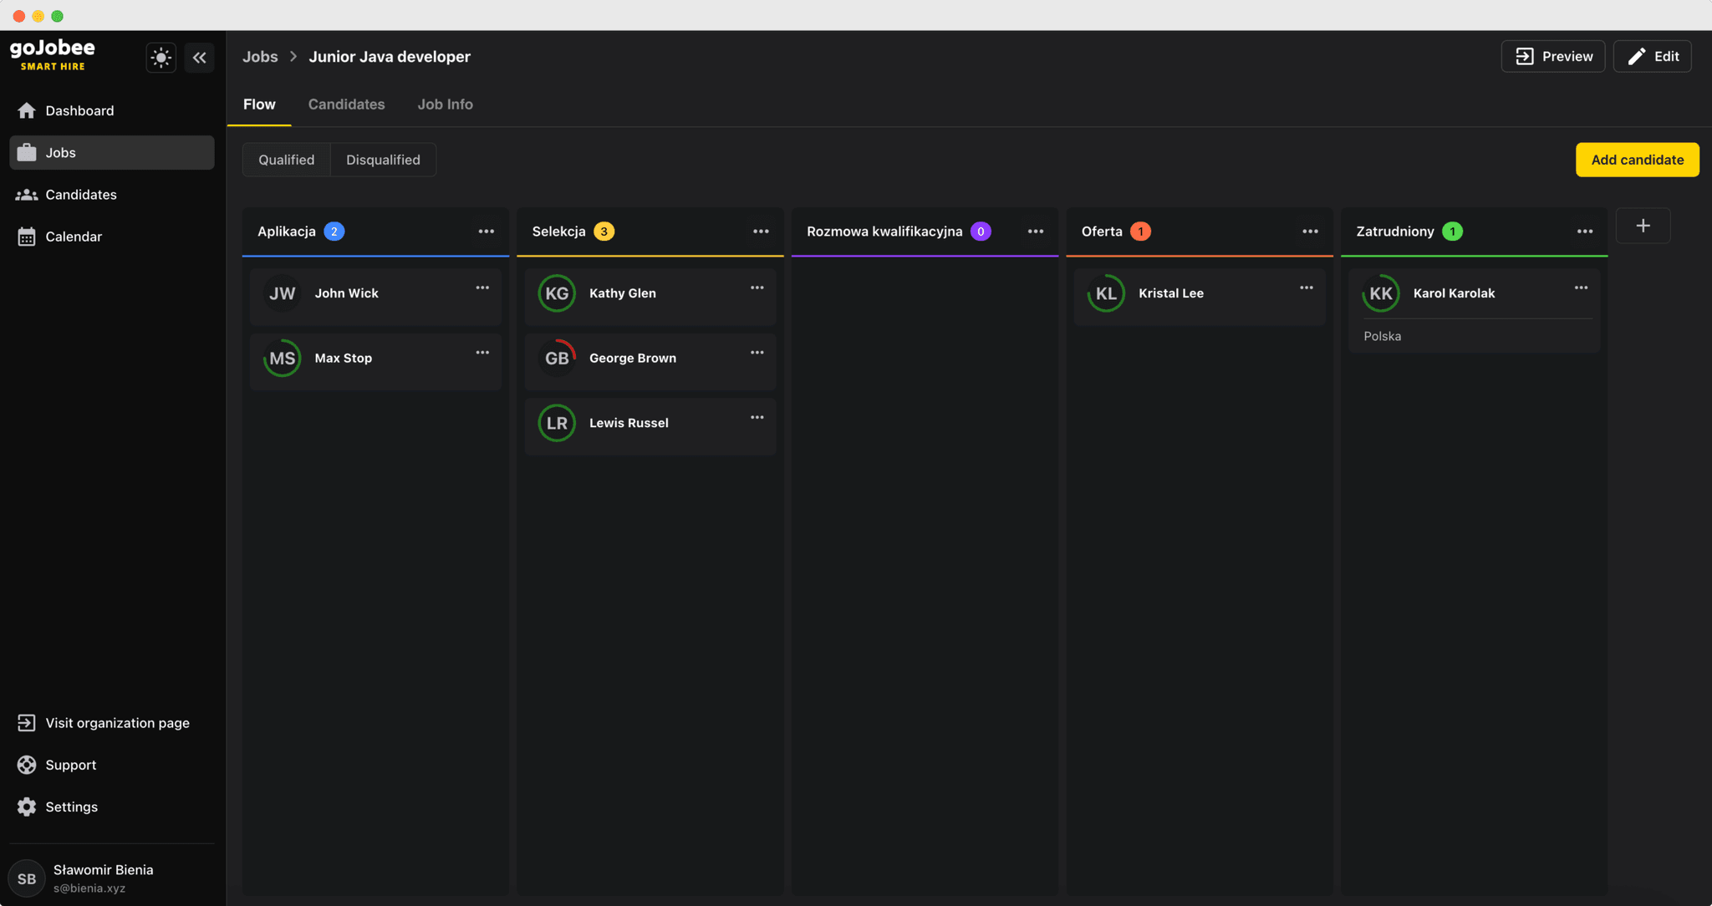The height and width of the screenshot is (906, 1712).
Task: Select the Jobs briefcase icon in sidebar
Action: click(x=28, y=152)
